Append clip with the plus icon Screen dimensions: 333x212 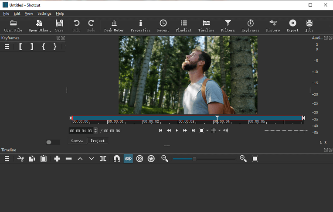[x=57, y=159]
